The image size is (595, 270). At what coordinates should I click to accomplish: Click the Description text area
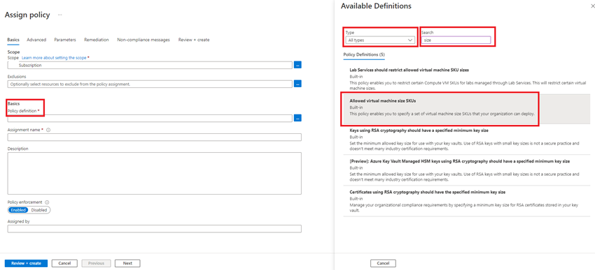pos(155,173)
